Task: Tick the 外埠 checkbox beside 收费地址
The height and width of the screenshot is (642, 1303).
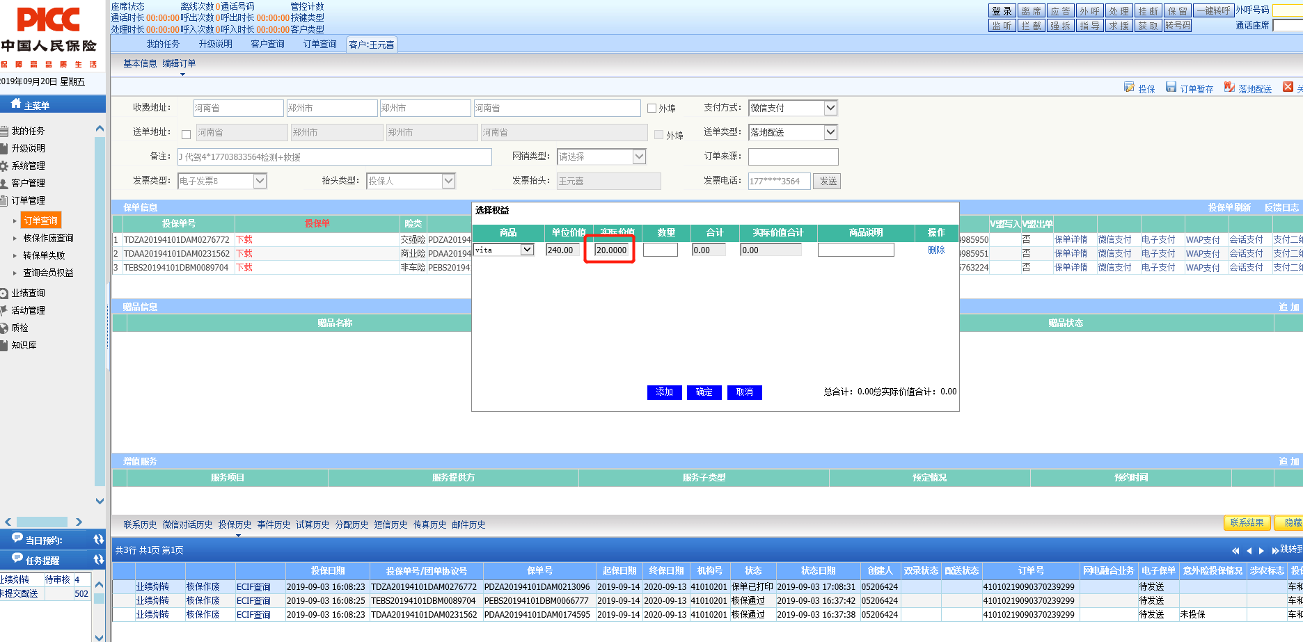Action: pyautogui.click(x=652, y=109)
